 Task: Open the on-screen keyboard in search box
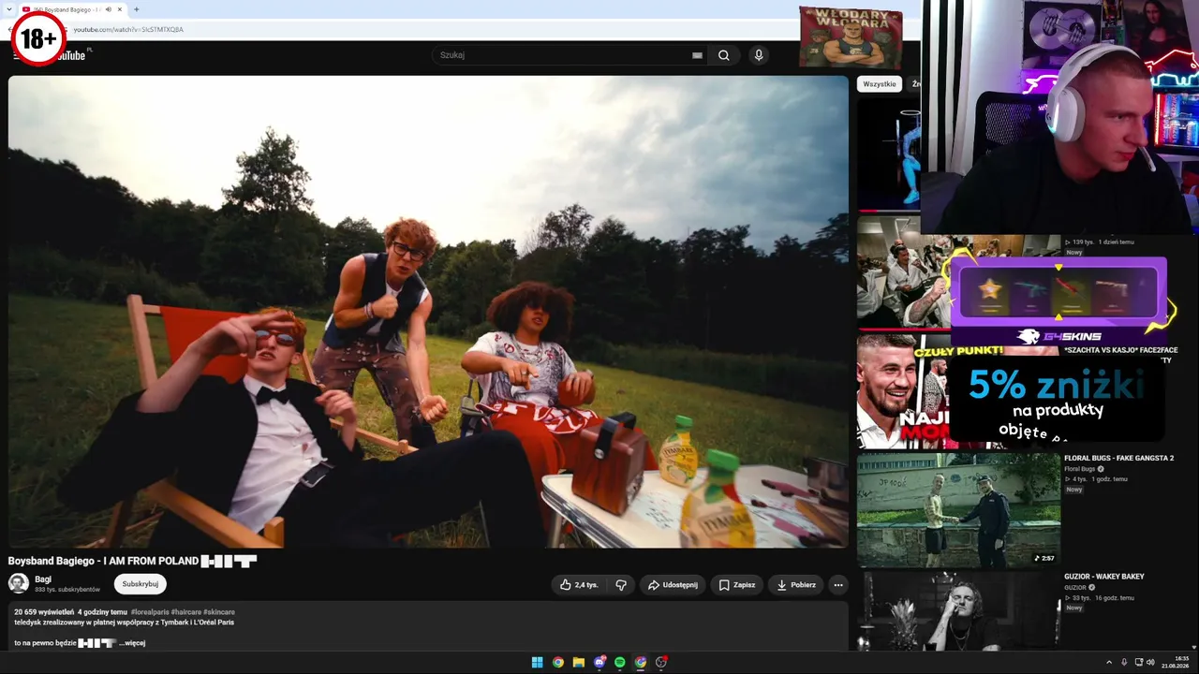[697, 55]
